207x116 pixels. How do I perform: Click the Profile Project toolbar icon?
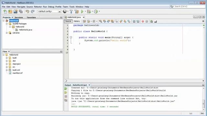(x=96, y=12)
